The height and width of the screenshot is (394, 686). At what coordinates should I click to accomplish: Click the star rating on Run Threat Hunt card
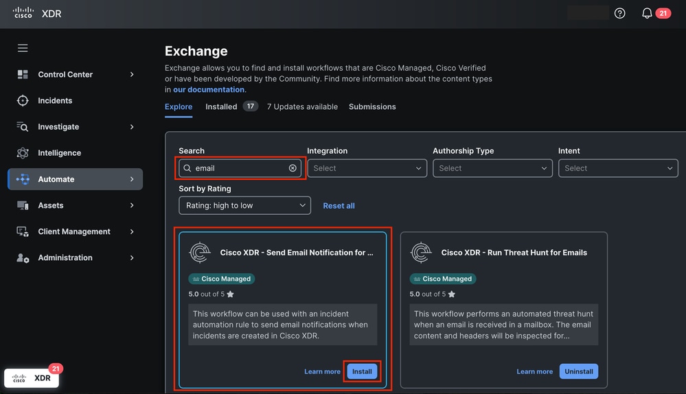452,294
